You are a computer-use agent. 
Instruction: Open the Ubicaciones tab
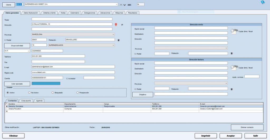pyautogui.click(x=105, y=13)
